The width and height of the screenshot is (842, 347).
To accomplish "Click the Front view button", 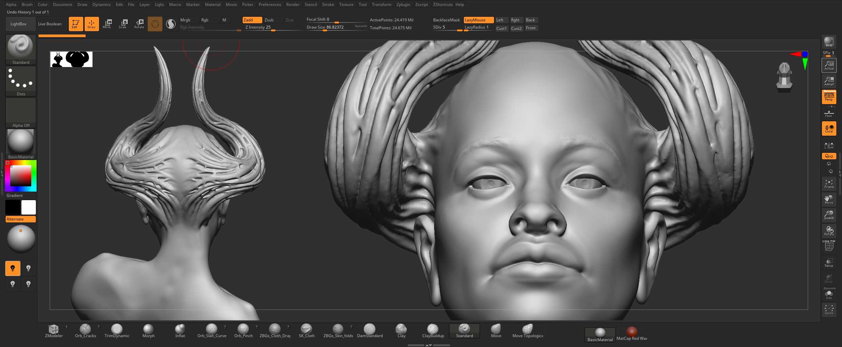I will point(531,28).
